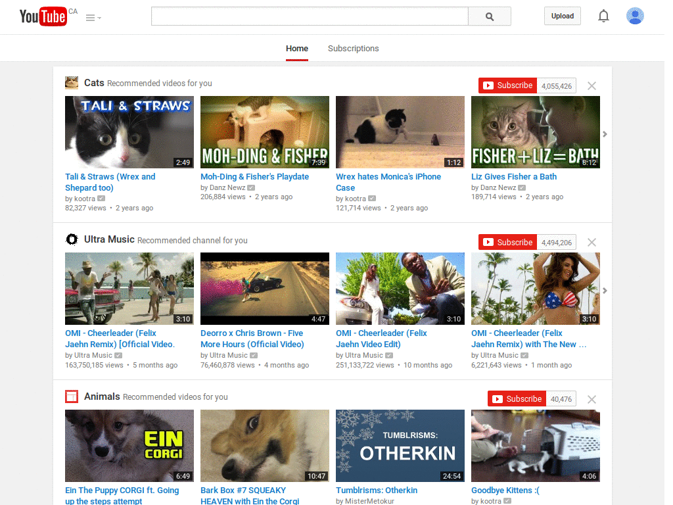Open the Cats channel title link
Screen dimensions: 673x505
(x=94, y=82)
